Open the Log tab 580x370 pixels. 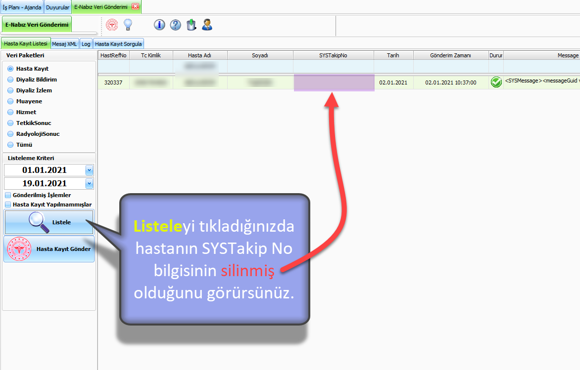86,44
